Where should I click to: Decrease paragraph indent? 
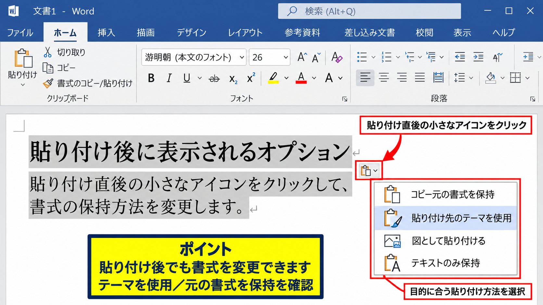(x=460, y=57)
